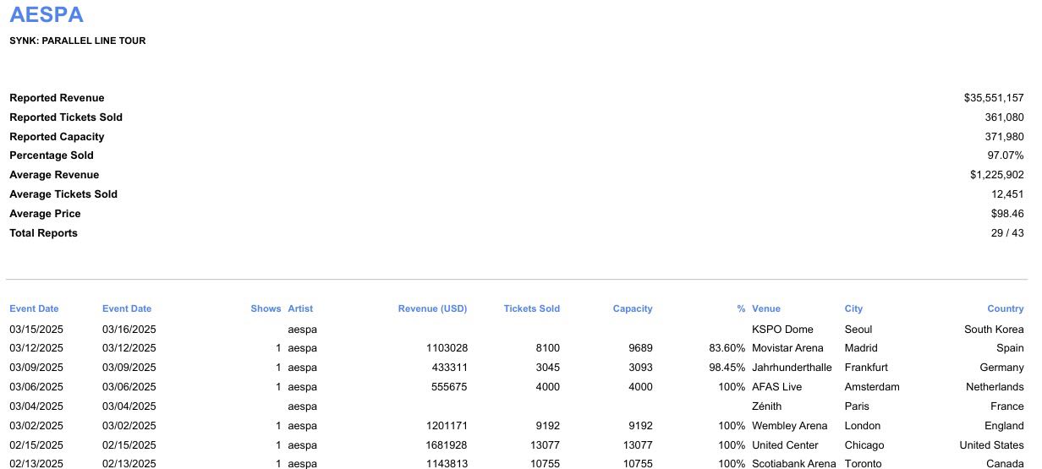Viewport: 1042px width, 469px height.
Task: Sort by the Artist column header
Action: click(x=300, y=308)
